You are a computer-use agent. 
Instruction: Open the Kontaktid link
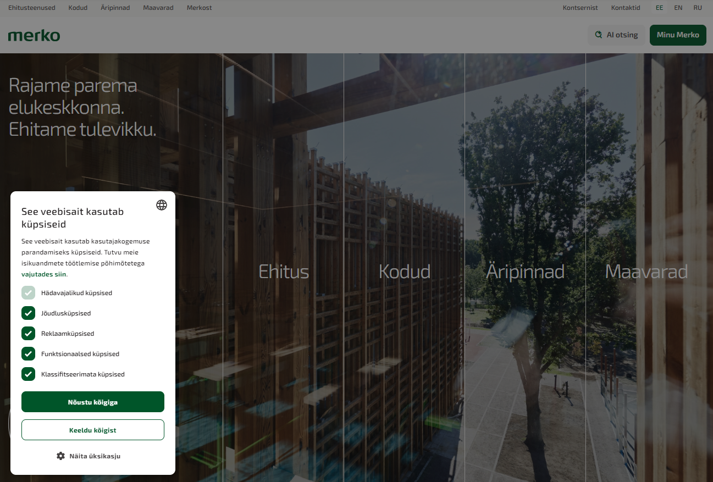(x=626, y=8)
